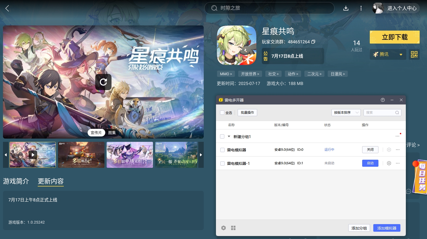Open the 评论 section link
Image resolution: width=427 pixels, height=239 pixels.
coord(413,145)
